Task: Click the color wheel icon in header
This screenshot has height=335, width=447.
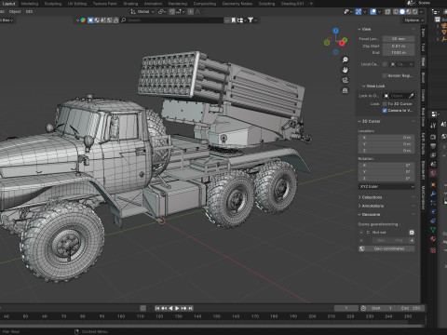Action: tap(83, 20)
